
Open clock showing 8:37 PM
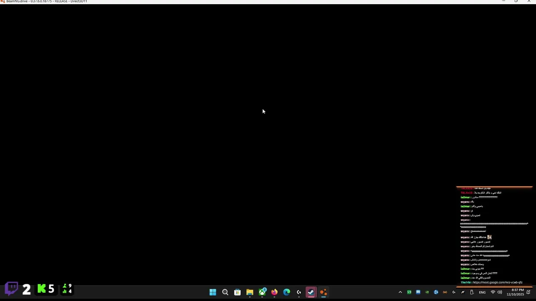515,292
